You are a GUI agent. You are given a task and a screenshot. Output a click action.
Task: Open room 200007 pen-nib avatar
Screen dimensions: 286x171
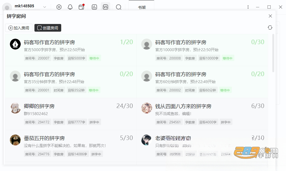click(x=15, y=44)
